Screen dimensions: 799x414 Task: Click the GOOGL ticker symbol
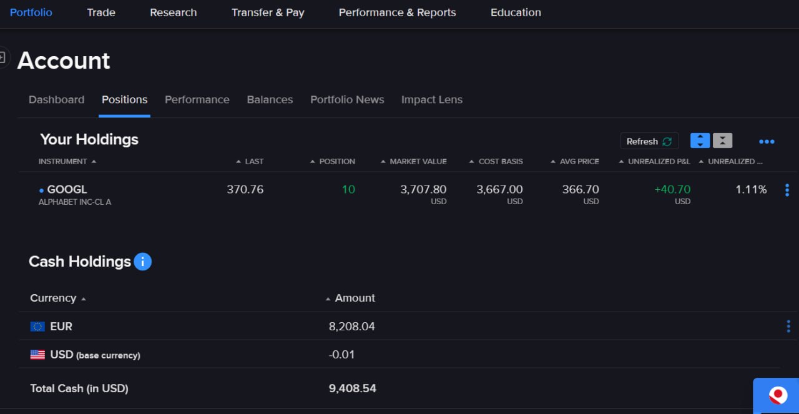[67, 189]
